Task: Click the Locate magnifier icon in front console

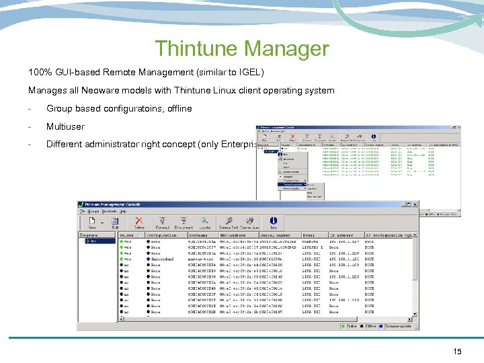Action: coord(204,220)
